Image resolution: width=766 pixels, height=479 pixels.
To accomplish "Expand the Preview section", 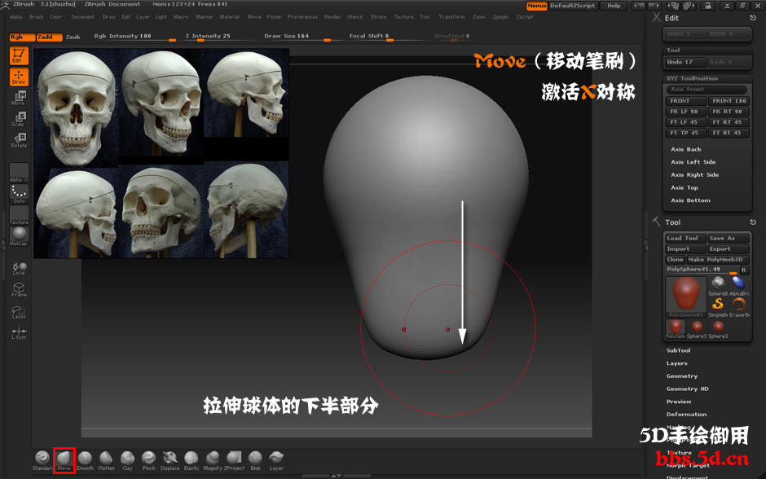I will [679, 402].
